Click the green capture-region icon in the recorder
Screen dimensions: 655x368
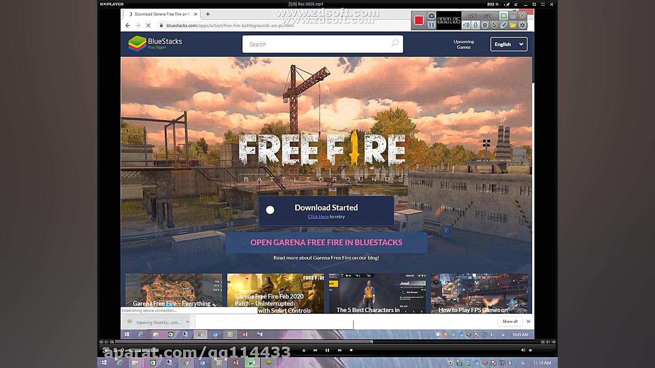click(504, 16)
